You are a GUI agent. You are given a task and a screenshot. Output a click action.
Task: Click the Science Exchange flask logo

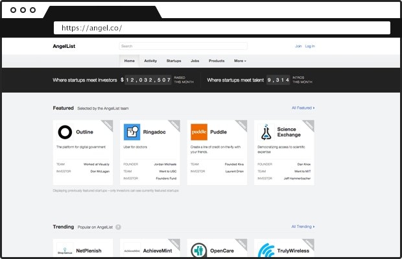click(266, 132)
